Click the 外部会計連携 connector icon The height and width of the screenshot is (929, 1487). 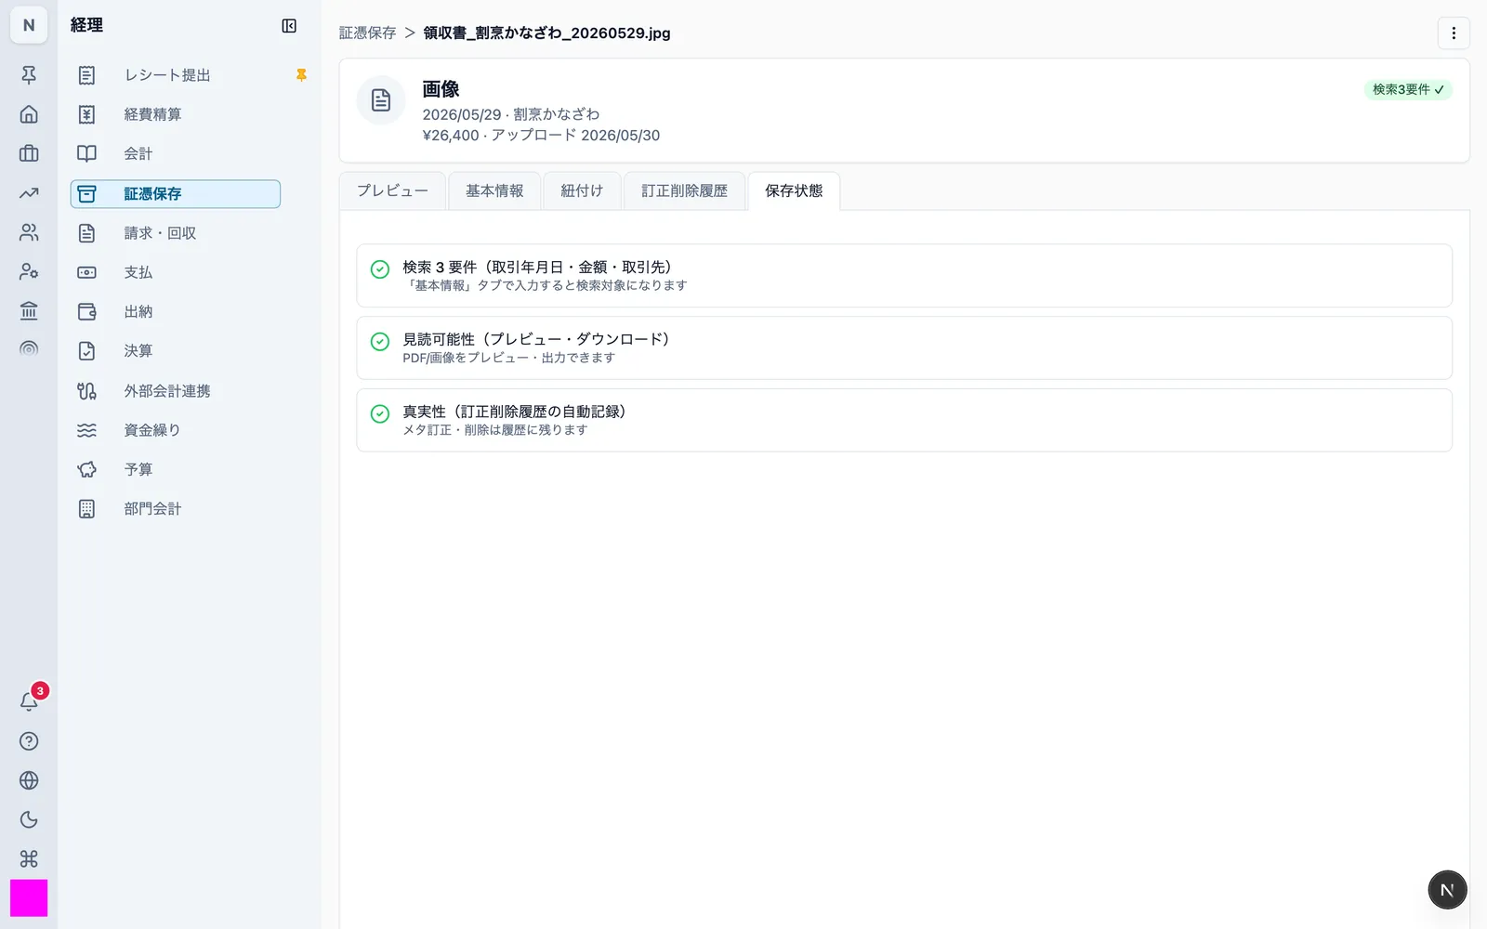pyautogui.click(x=86, y=391)
